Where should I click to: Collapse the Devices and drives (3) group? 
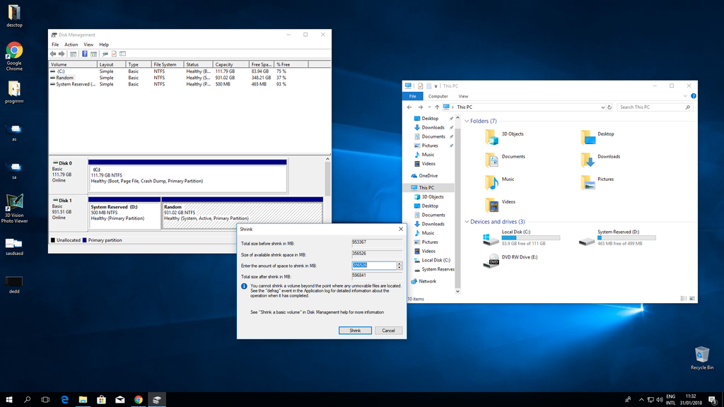(x=467, y=221)
